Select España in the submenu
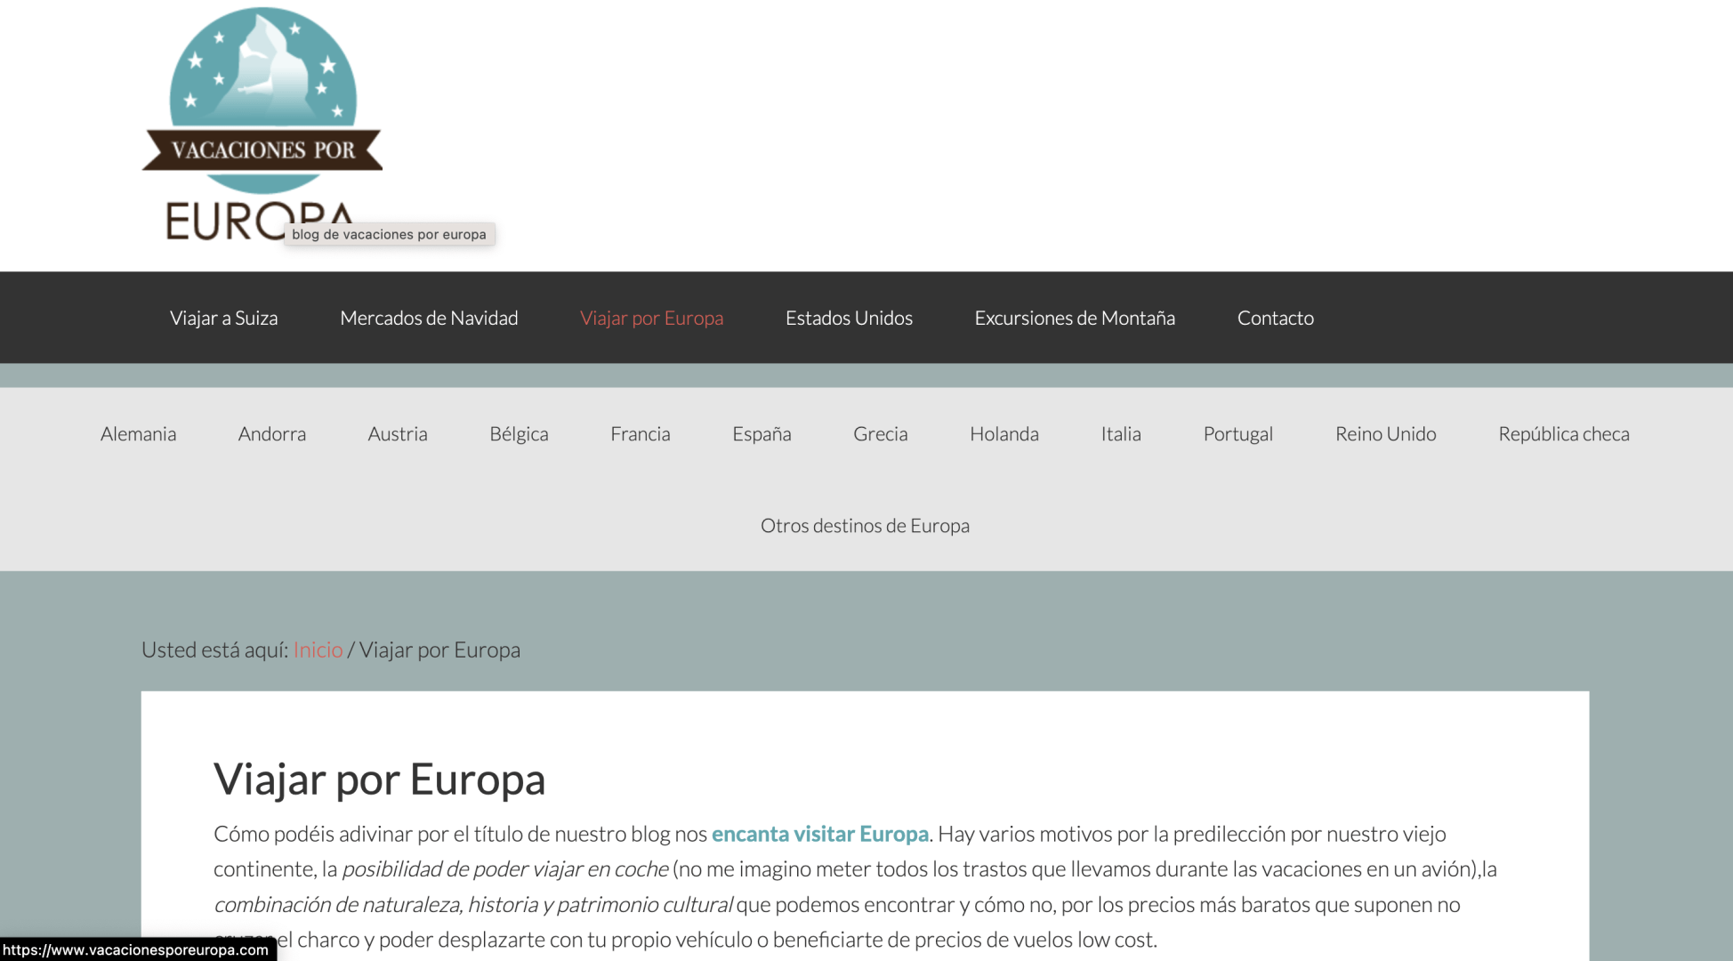The width and height of the screenshot is (1733, 961). pos(762,433)
